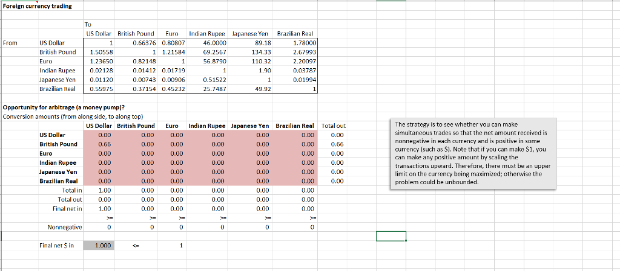Screen dimensions: 620x271
Task: Select the strategy explanation text box
Action: [473, 154]
